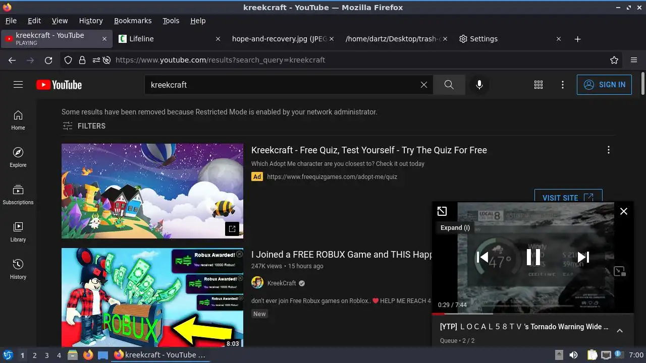
Task: Open the View menu
Action: coord(60,21)
